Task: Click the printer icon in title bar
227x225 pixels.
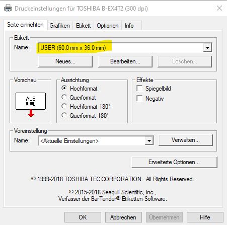Action: pos(8,8)
